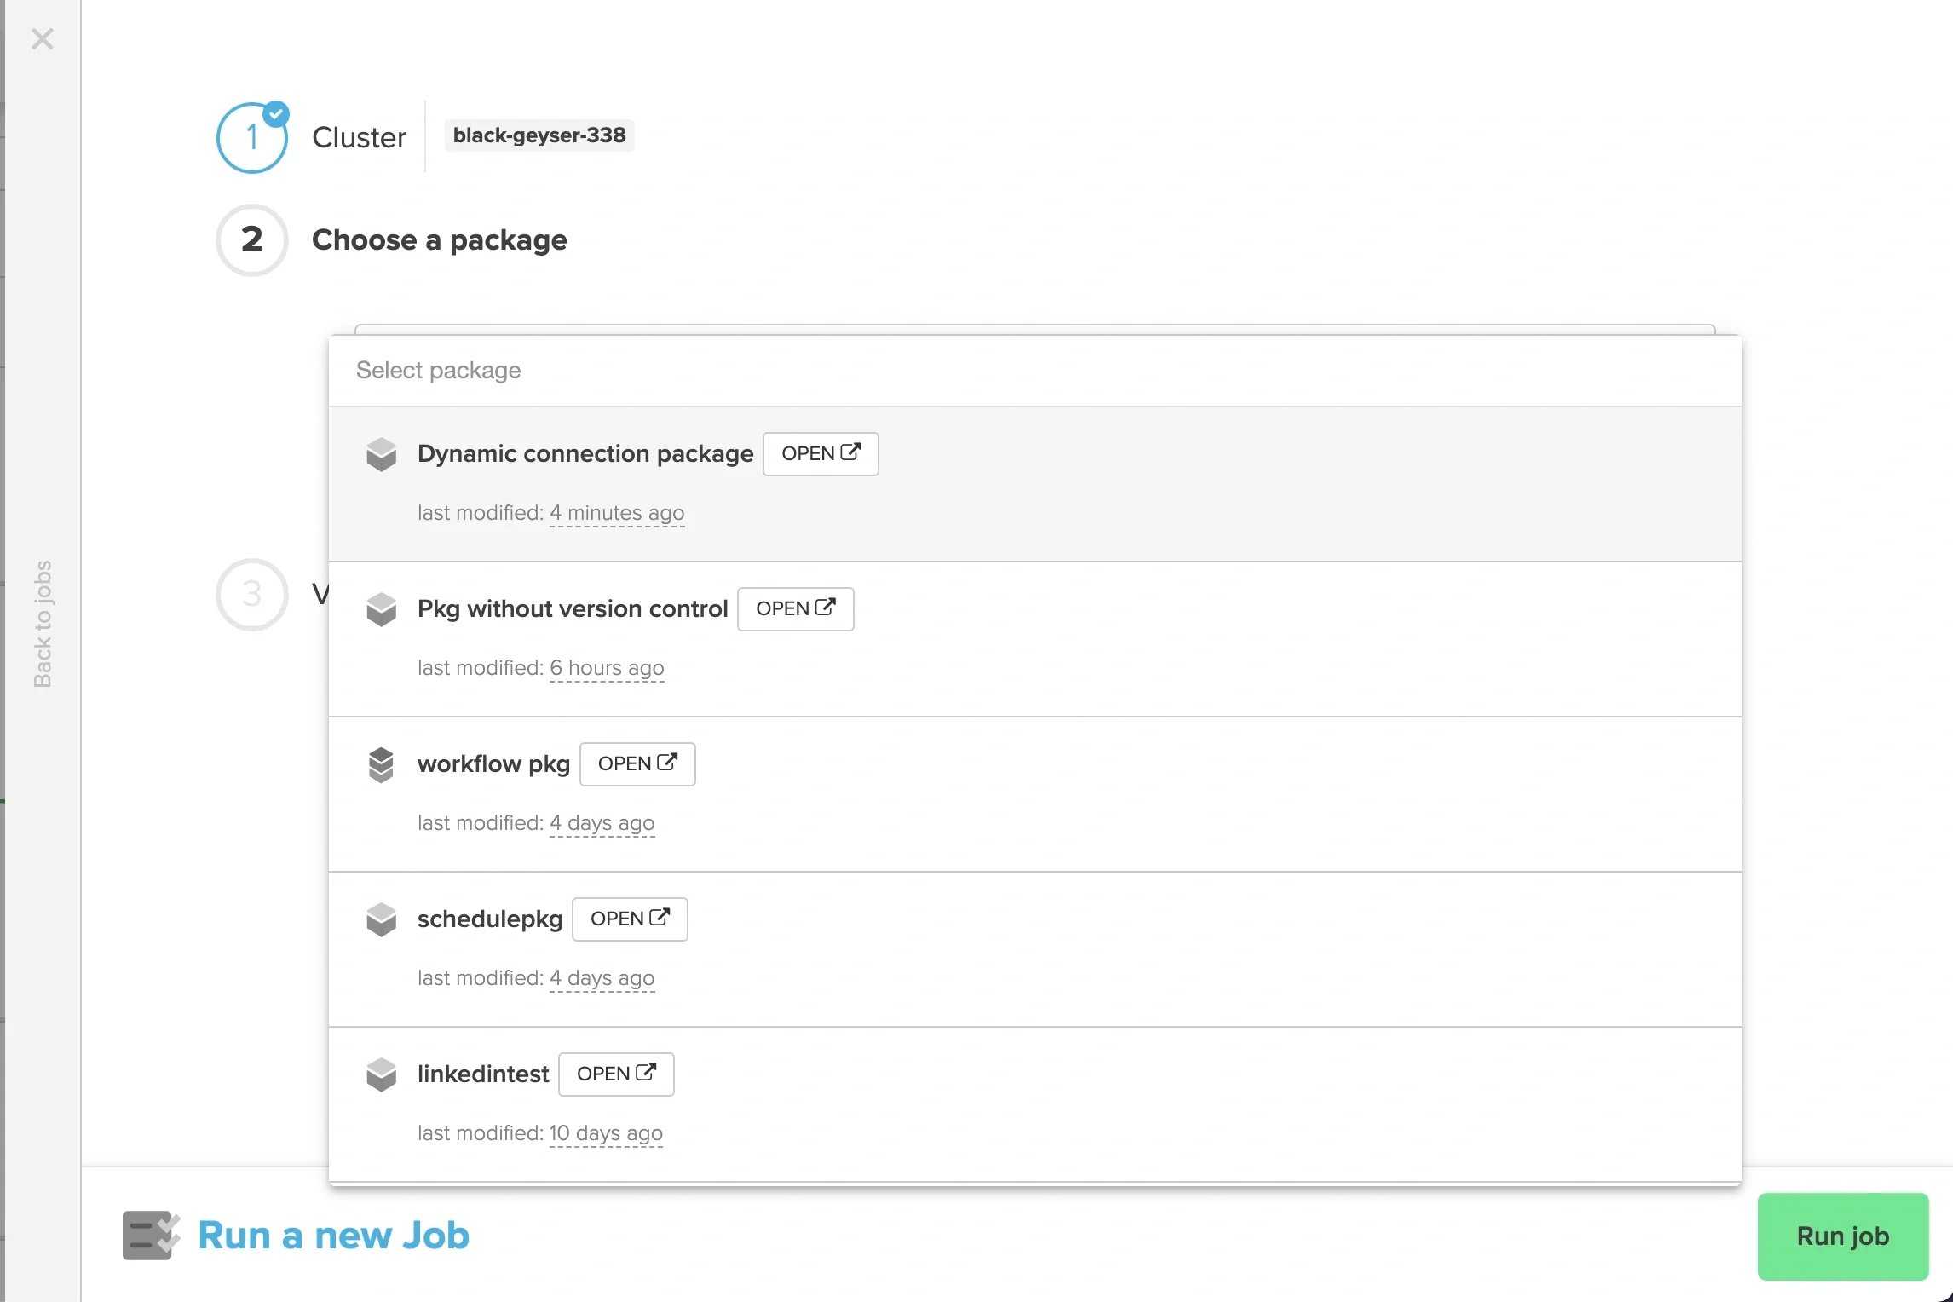The height and width of the screenshot is (1302, 1953).
Task: Click the Dynamic connection package icon
Action: point(381,454)
